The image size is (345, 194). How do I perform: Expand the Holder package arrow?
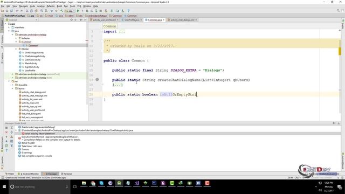coord(16,49)
